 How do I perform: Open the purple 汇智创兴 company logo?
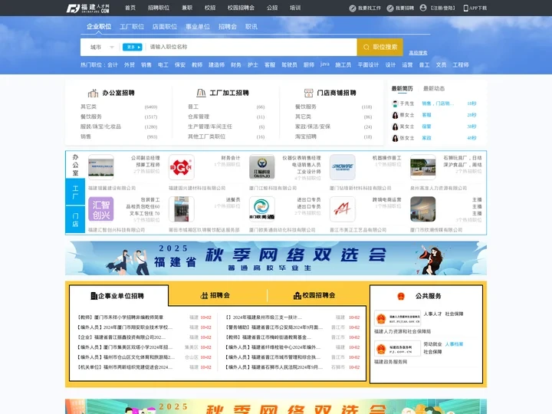click(101, 209)
